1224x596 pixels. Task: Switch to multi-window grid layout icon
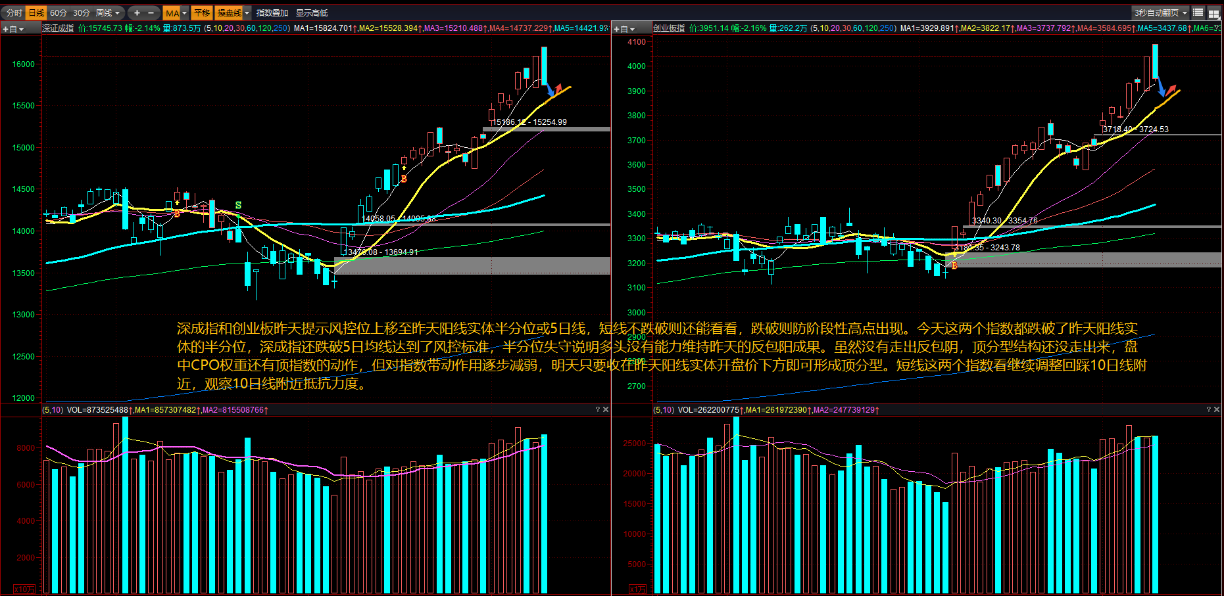point(1214,12)
